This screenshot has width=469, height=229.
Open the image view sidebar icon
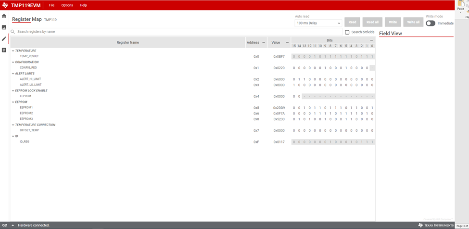pos(4,27)
